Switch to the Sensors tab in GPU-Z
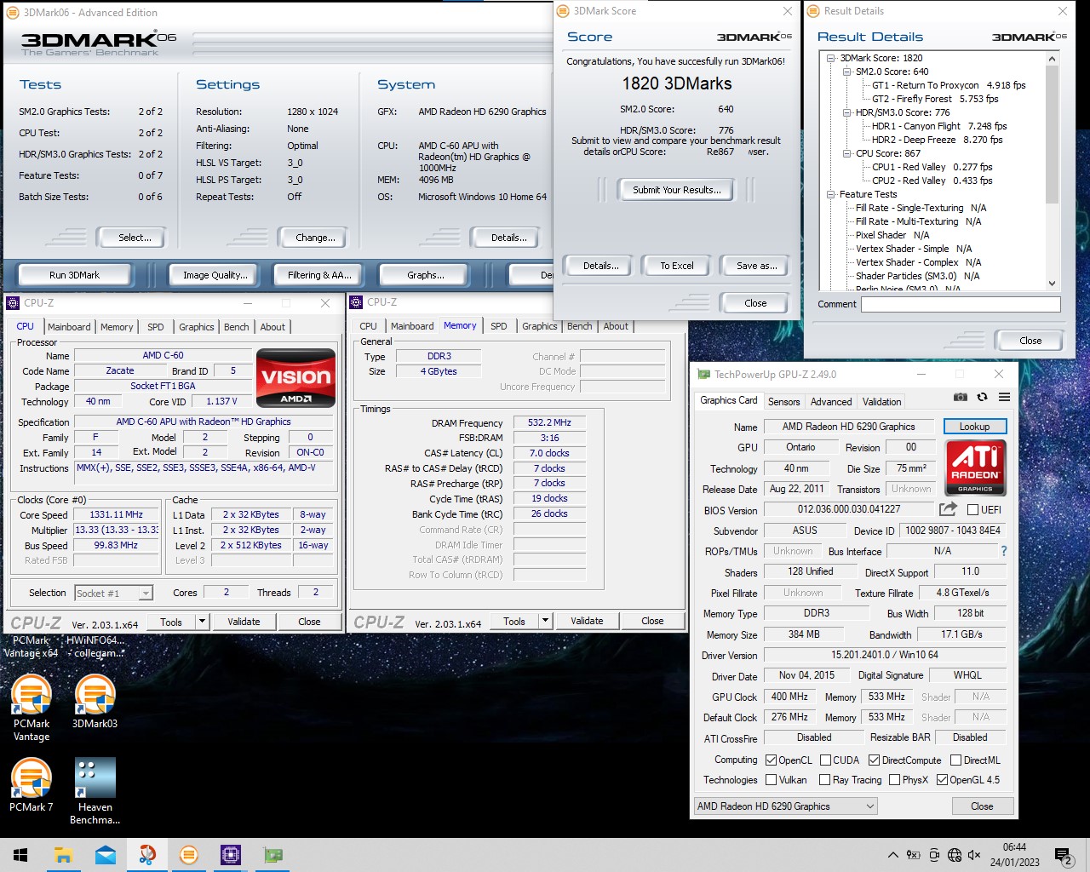This screenshot has width=1090, height=872. [x=783, y=402]
